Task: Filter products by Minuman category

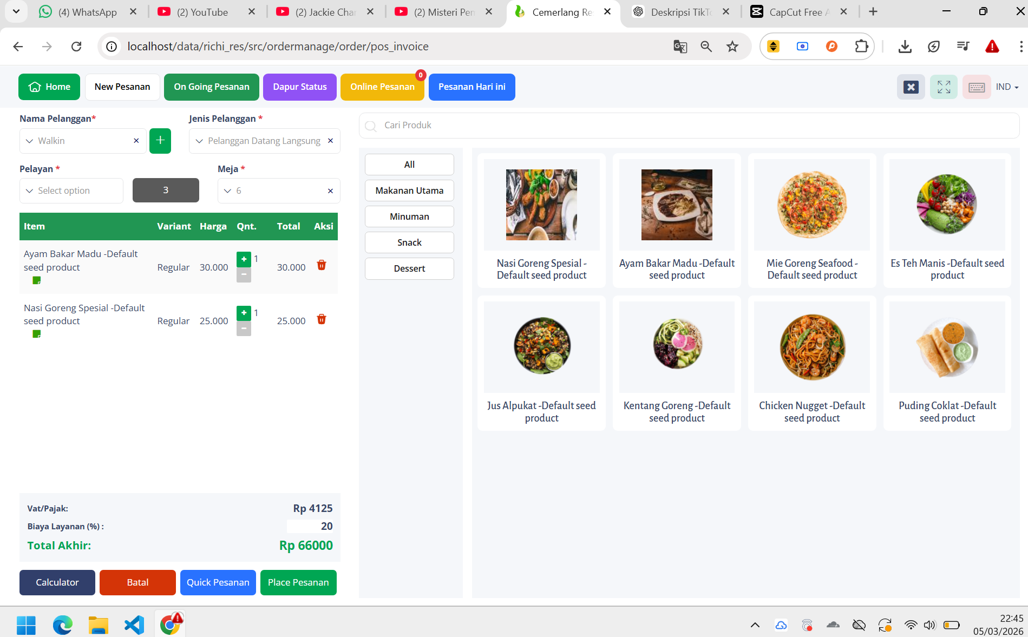Action: coord(409,216)
